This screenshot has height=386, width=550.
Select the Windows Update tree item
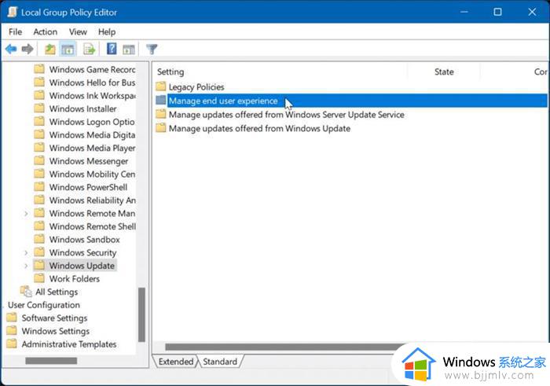click(x=82, y=266)
